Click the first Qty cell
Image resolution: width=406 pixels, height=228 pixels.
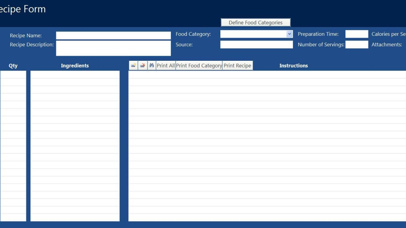click(13, 75)
